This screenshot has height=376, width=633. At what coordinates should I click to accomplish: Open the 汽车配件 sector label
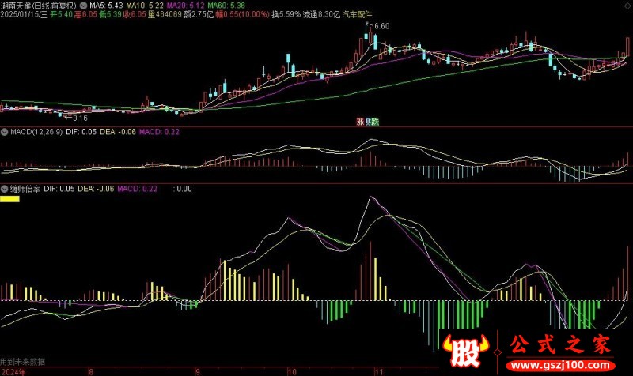[x=358, y=14]
